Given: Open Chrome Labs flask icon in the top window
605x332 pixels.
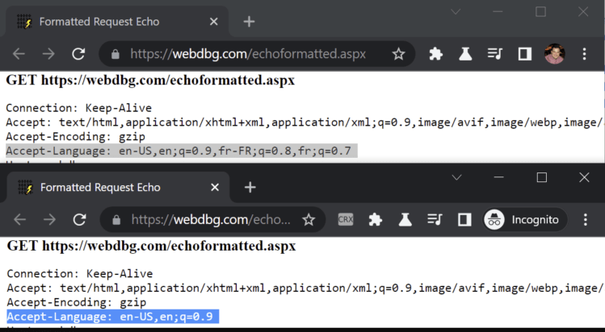Looking at the screenshot, I should tap(465, 54).
